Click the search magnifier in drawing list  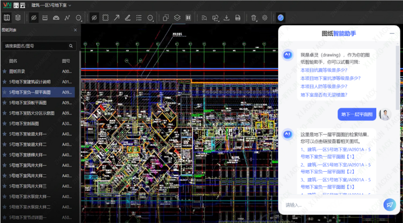point(71,46)
